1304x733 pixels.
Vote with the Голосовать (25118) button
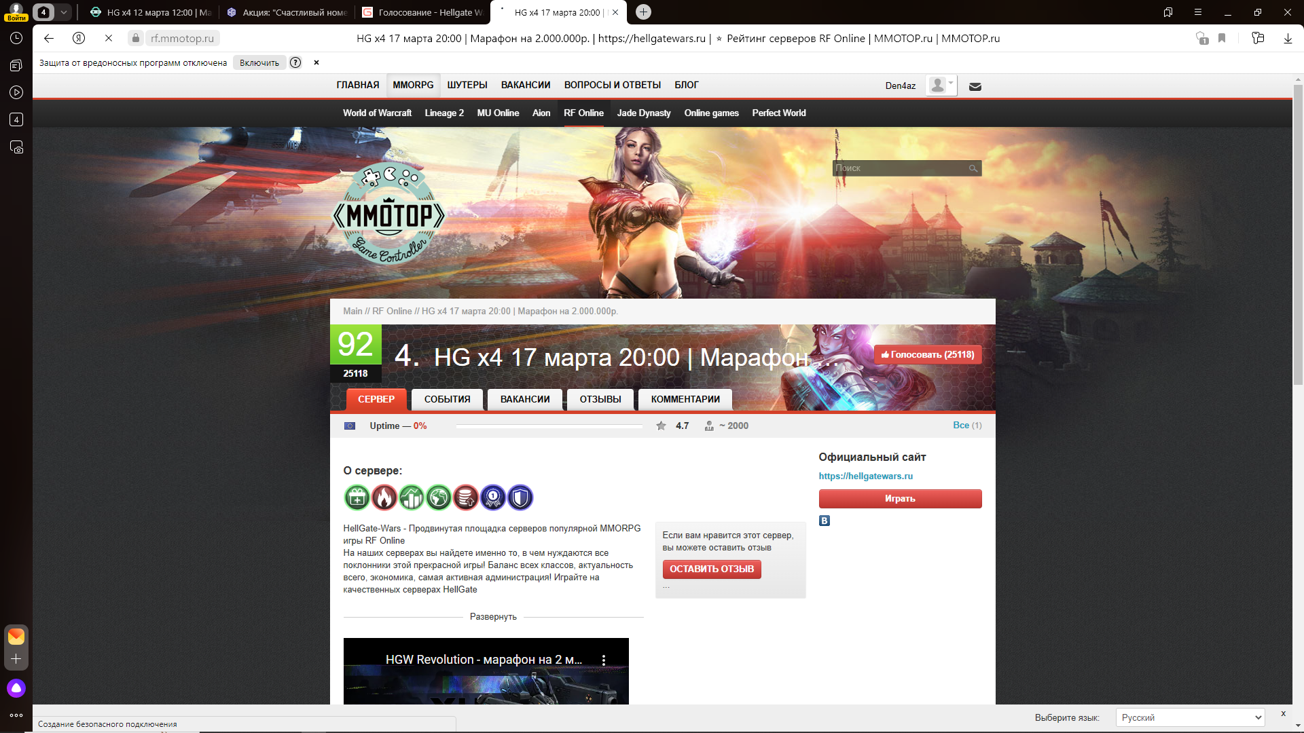click(x=928, y=355)
